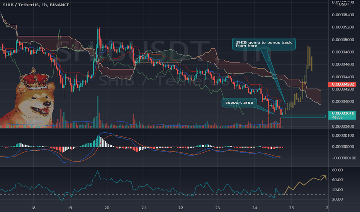Select the red 0.00004282 price label
The height and width of the screenshot is (212, 360).
[x=342, y=84]
